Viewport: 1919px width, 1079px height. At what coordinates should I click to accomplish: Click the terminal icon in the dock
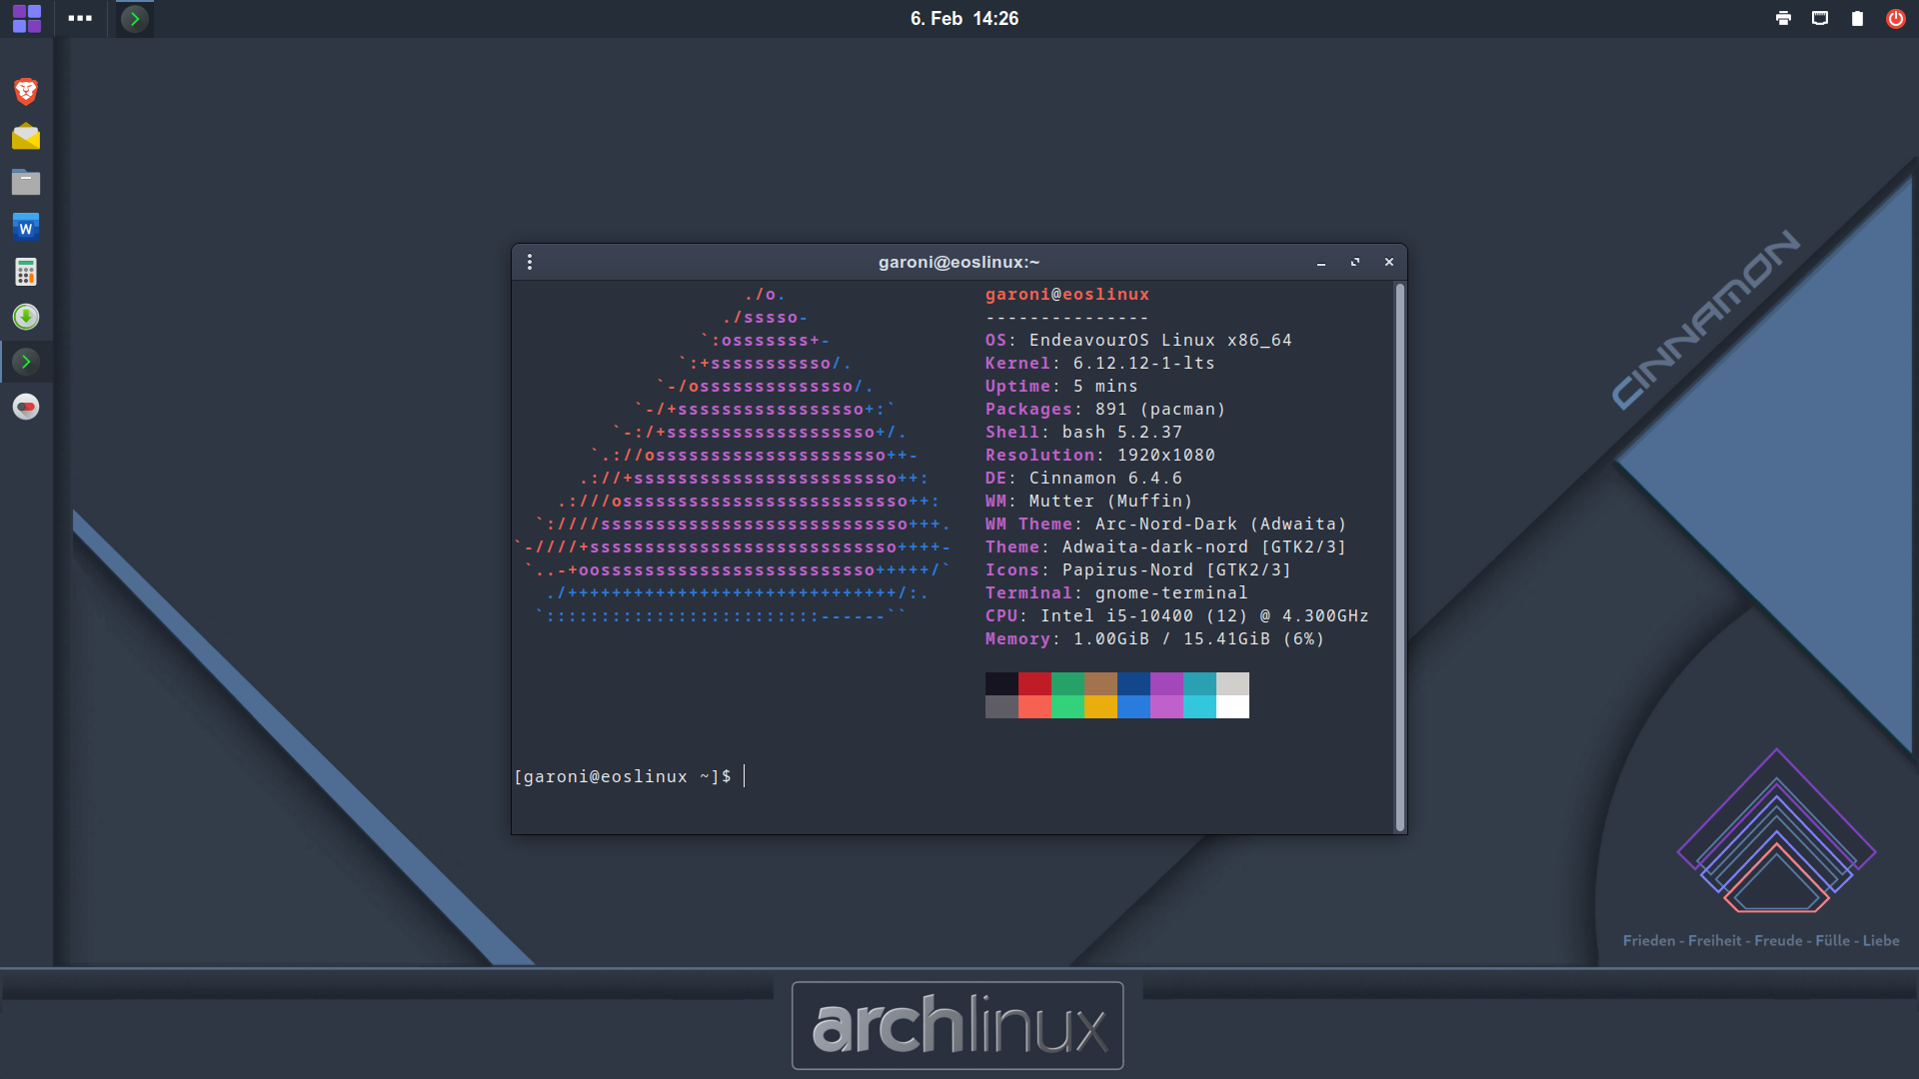coord(26,362)
